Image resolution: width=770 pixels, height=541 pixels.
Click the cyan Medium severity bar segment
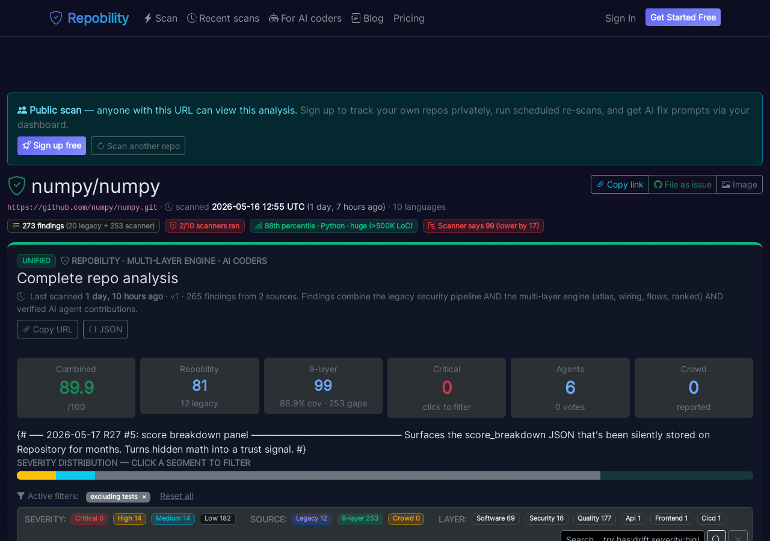(75, 475)
